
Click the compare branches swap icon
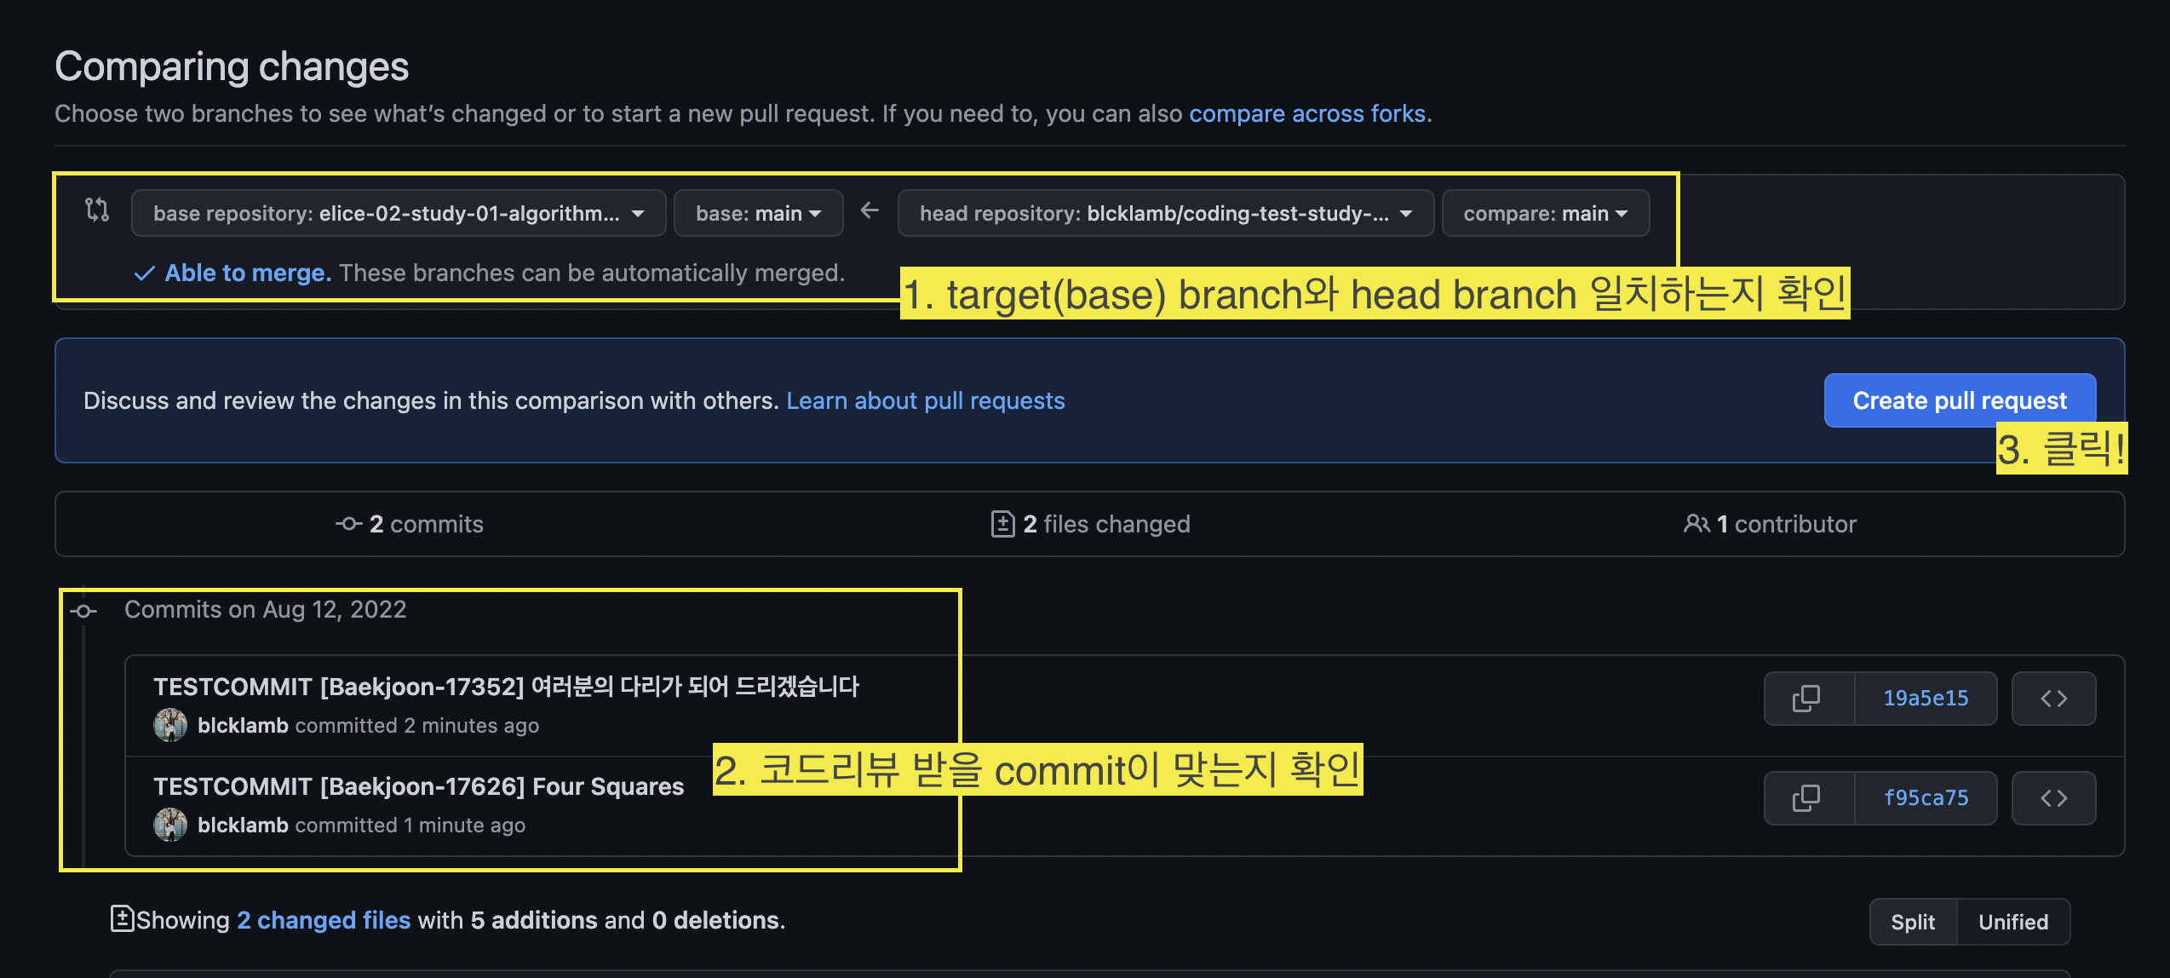(97, 210)
